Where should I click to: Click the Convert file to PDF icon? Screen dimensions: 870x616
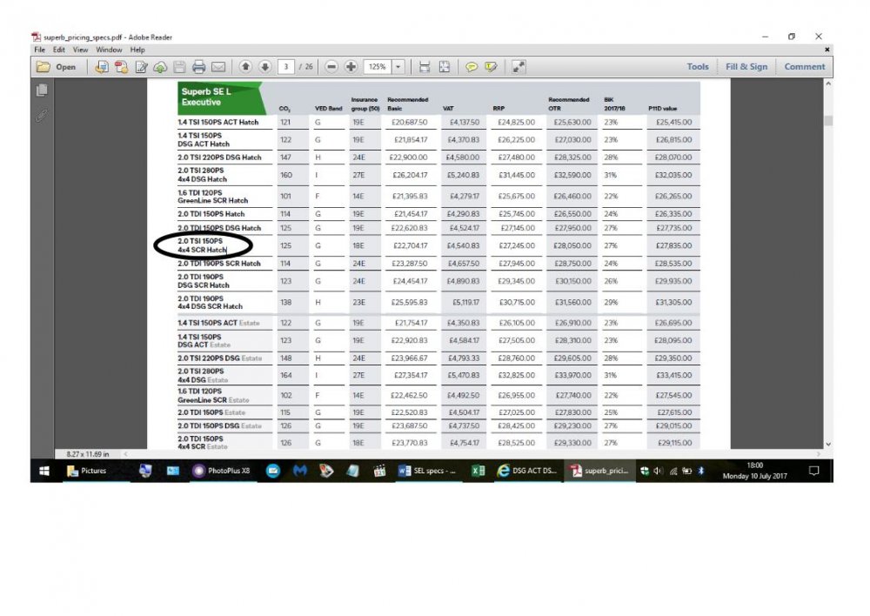(121, 67)
